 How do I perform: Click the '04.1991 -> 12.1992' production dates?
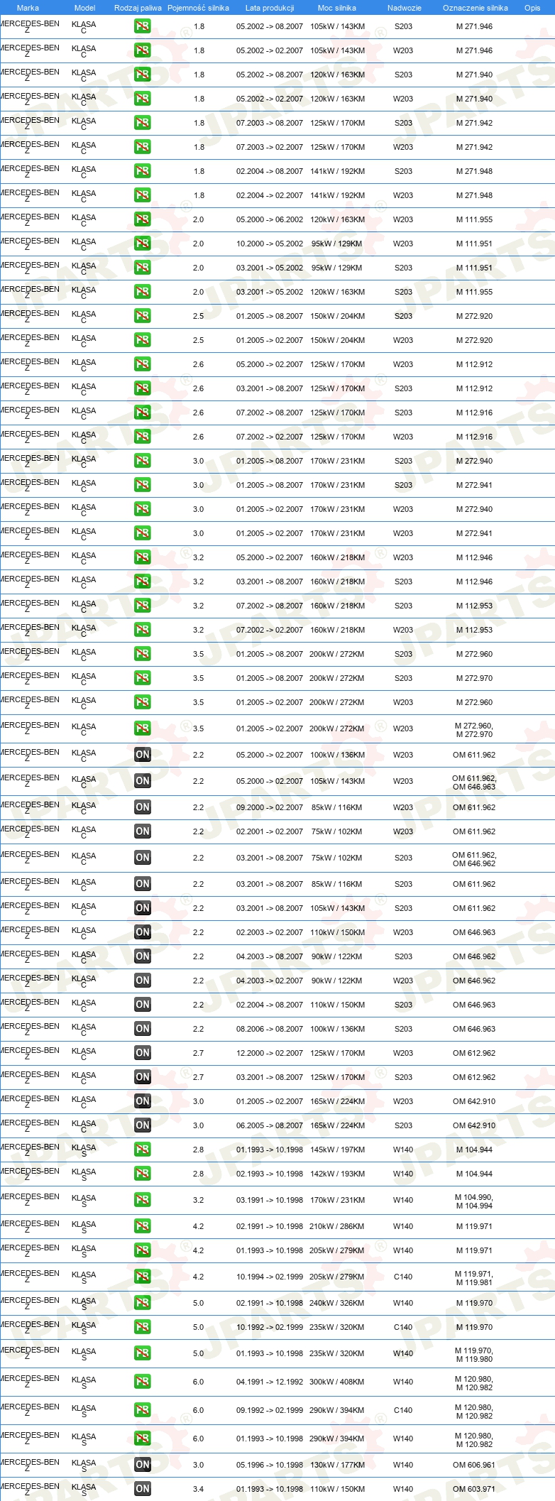click(x=270, y=1382)
